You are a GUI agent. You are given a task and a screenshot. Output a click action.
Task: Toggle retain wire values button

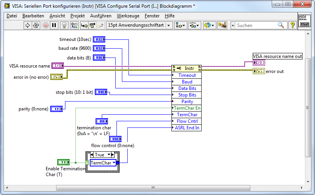click(x=74, y=25)
